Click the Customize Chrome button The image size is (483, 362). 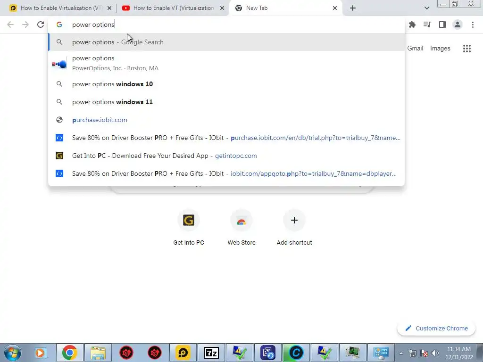(x=436, y=328)
